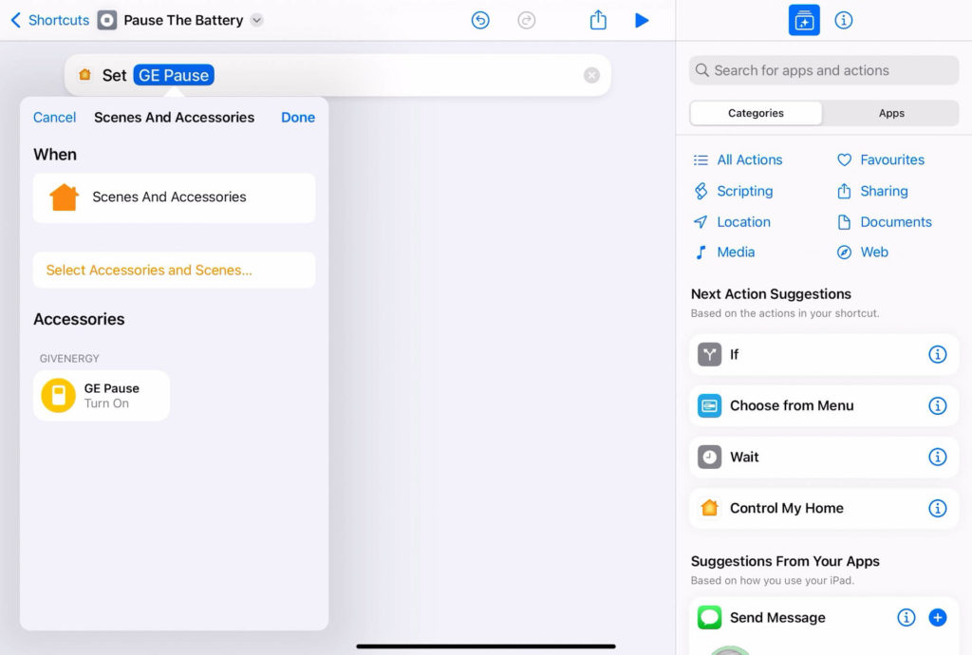The width and height of the screenshot is (972, 655).
Task: Show info for Send Message
Action: pyautogui.click(x=907, y=618)
